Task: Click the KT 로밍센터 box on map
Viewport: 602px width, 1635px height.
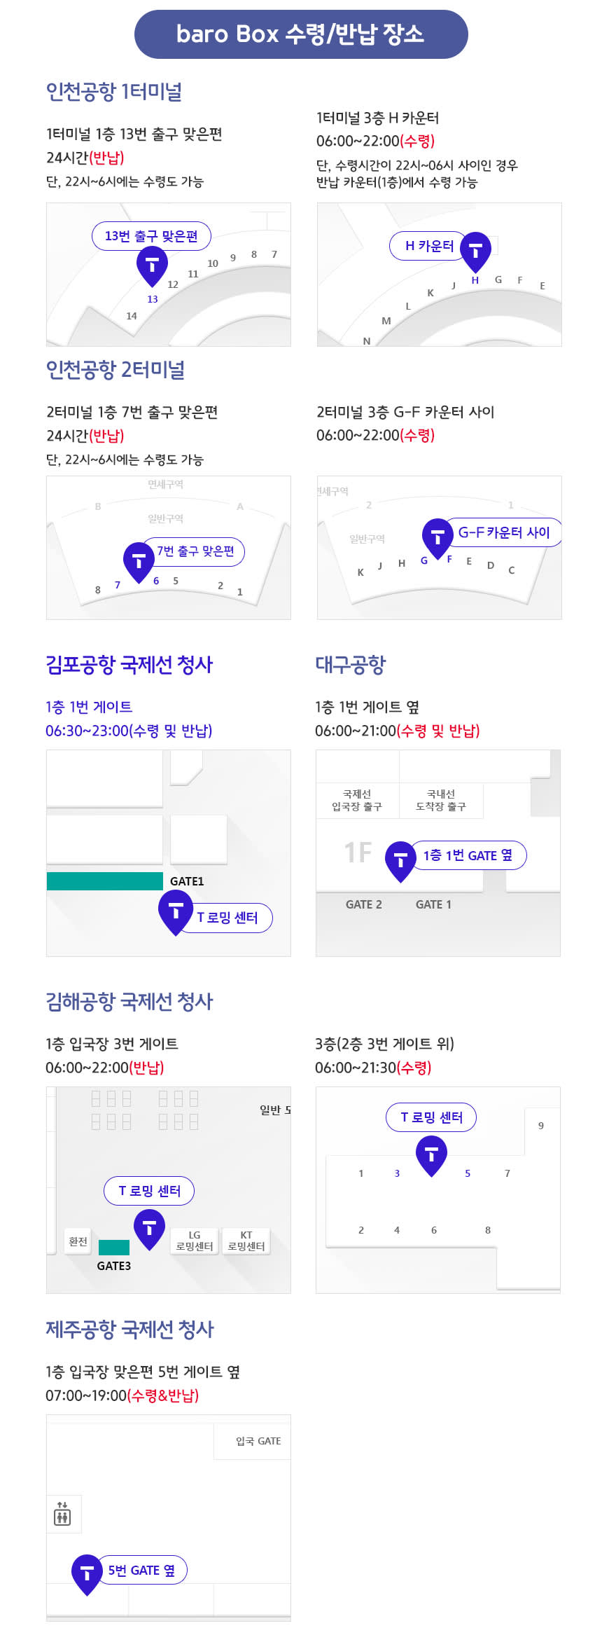Action: pyautogui.click(x=246, y=1241)
